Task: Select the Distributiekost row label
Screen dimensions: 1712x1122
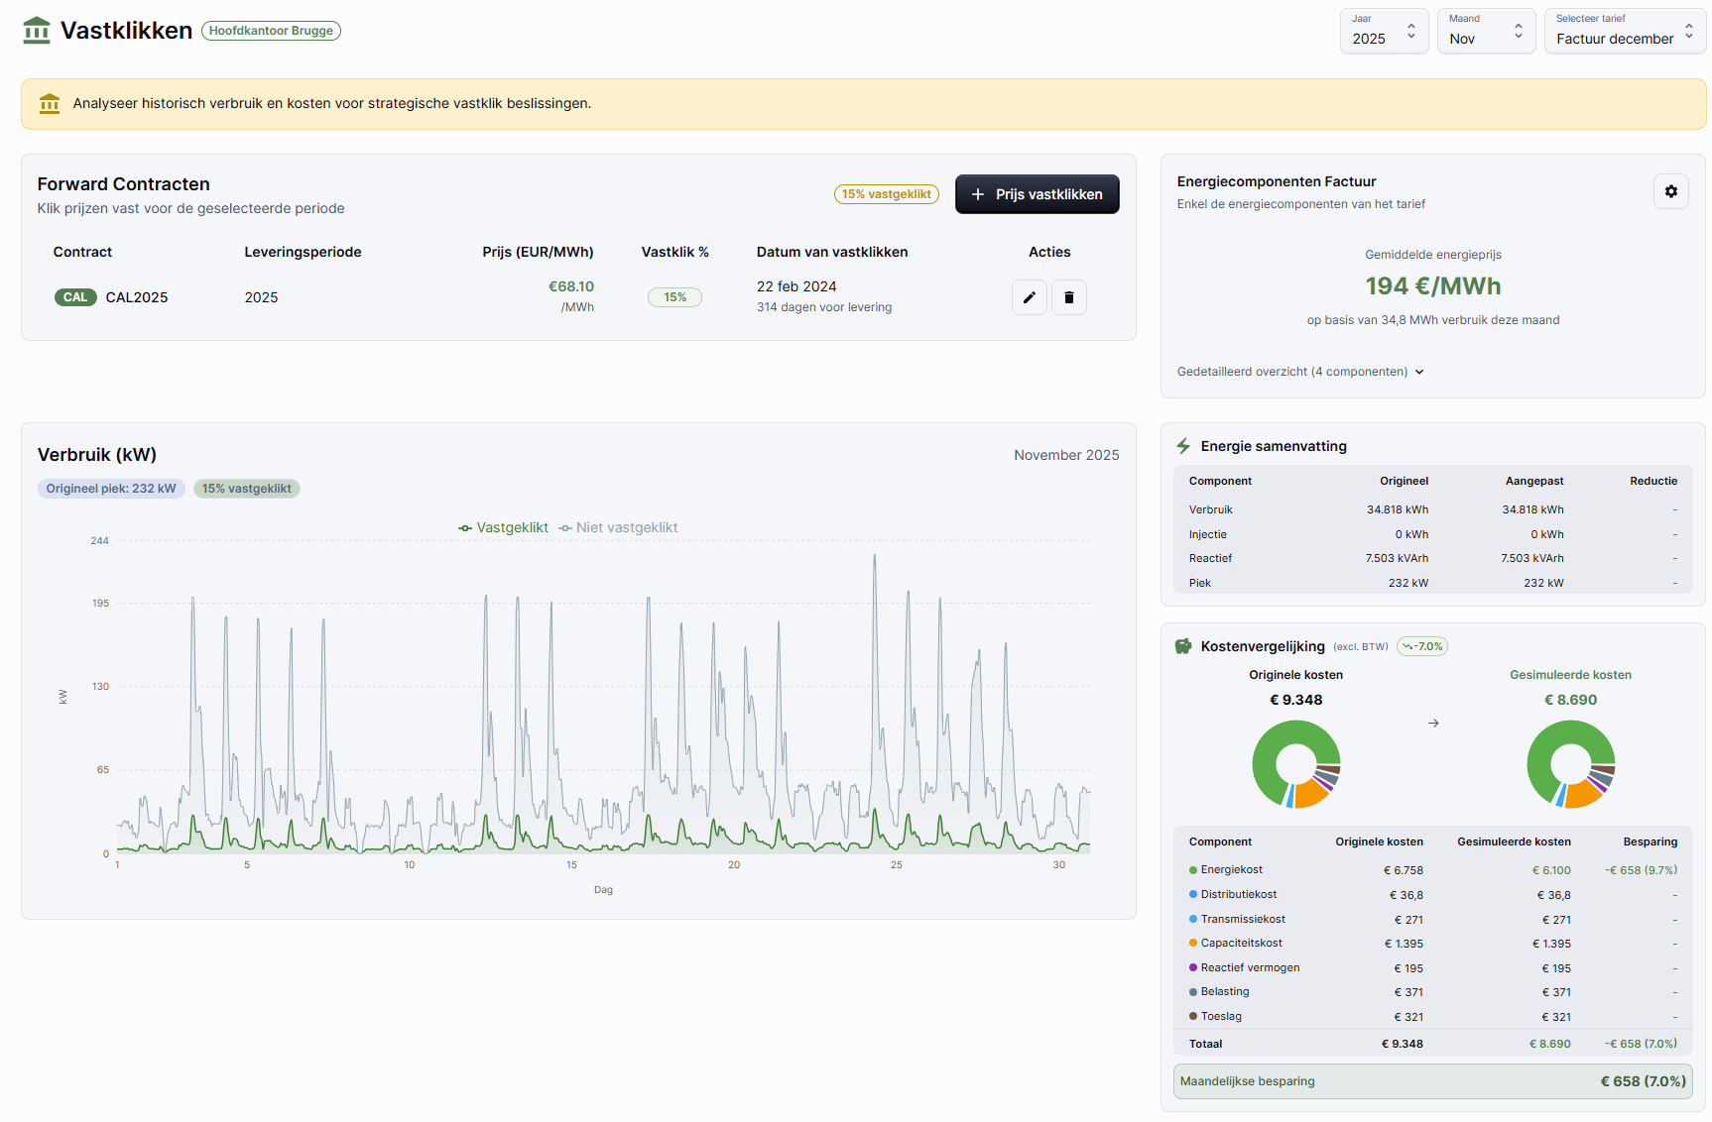Action: [x=1239, y=895]
